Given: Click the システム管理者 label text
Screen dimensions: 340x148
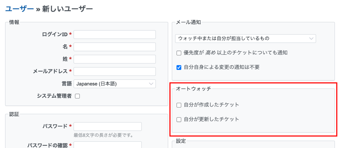Looking at the screenshot, I should pos(54,96).
